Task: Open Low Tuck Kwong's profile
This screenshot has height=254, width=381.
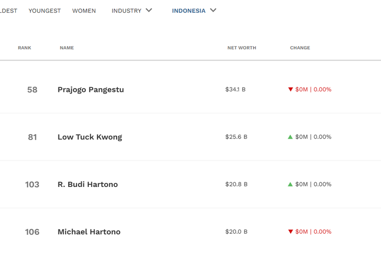Action: [90, 137]
